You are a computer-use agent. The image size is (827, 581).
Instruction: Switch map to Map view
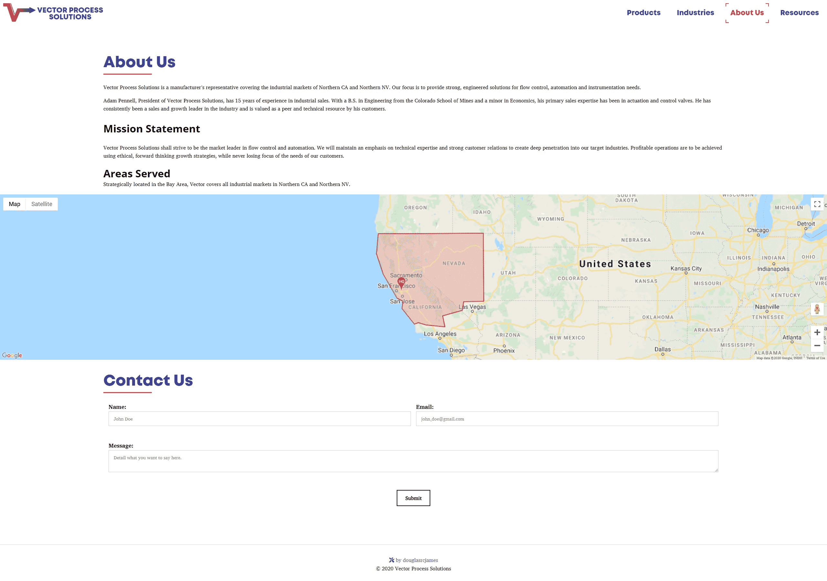15,204
